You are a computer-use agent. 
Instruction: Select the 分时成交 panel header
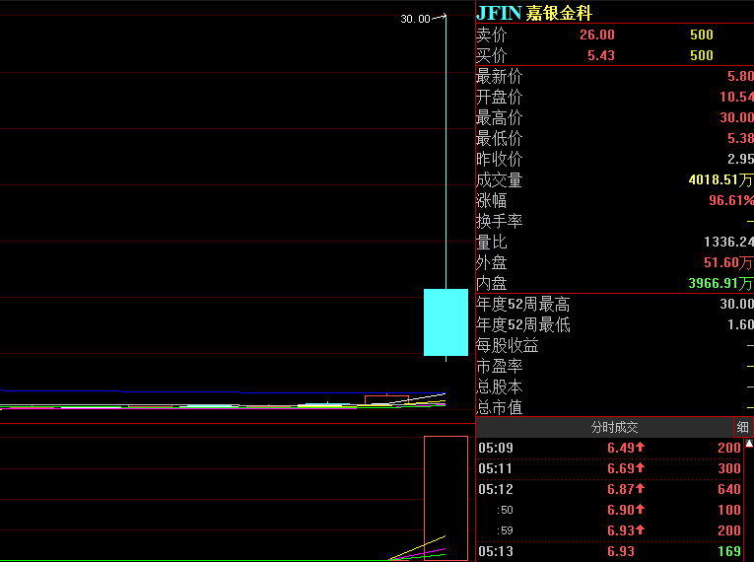coord(614,427)
